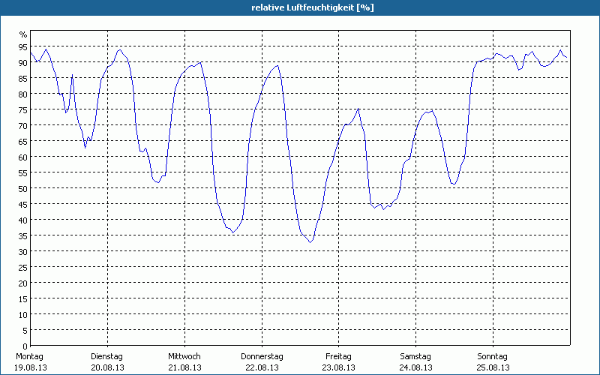Image resolution: width=600 pixels, height=375 pixels.
Task: Click the 45 value on the y-axis
Action: (23, 204)
